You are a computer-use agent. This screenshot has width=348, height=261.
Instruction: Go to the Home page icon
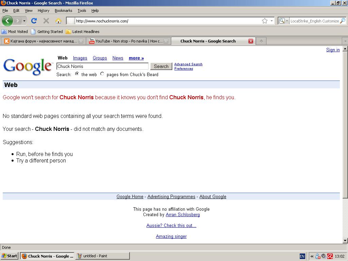point(58,21)
